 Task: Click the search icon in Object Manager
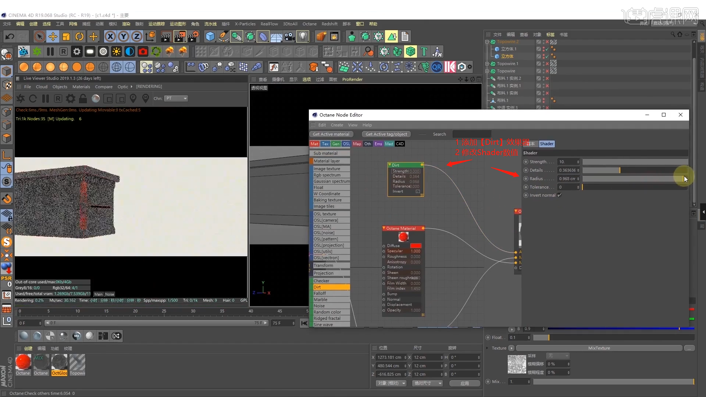[673, 34]
